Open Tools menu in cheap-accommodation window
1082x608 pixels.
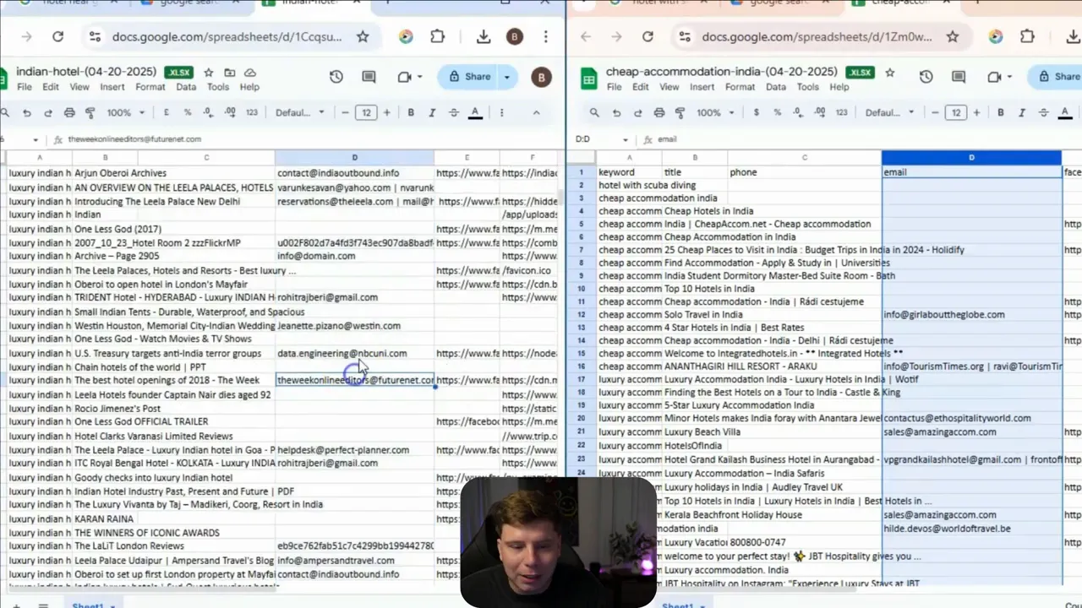(x=808, y=87)
